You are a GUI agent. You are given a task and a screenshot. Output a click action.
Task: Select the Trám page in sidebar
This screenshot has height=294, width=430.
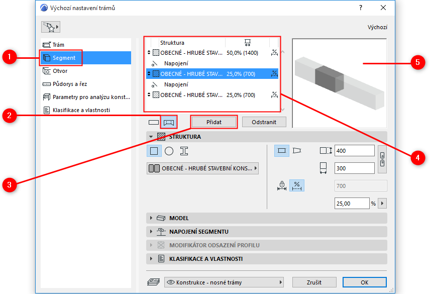[86, 45]
